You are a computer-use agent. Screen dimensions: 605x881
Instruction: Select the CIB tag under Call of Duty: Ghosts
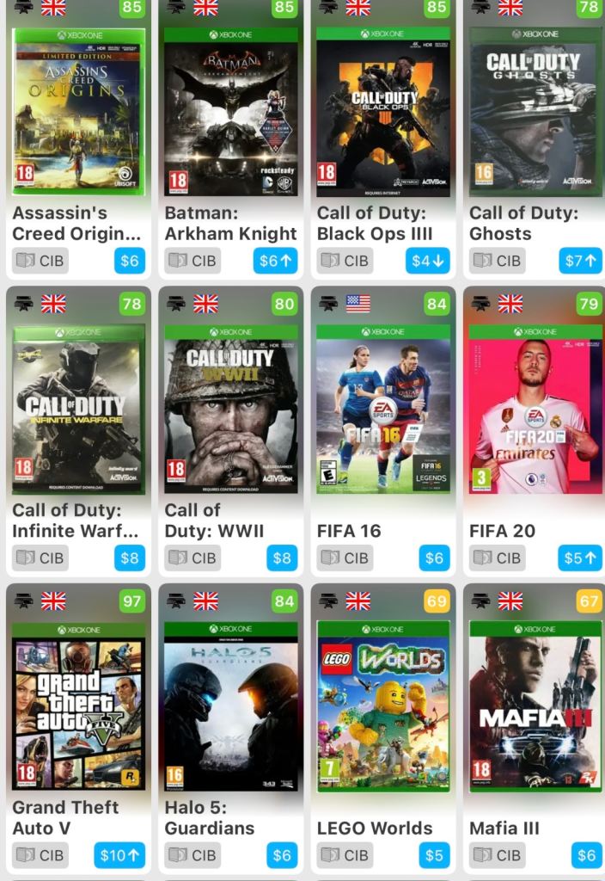(498, 261)
